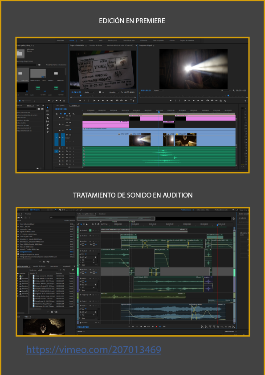The width and height of the screenshot is (265, 375).
Task: Select the Type tool in Premiere
Action: click(48, 132)
